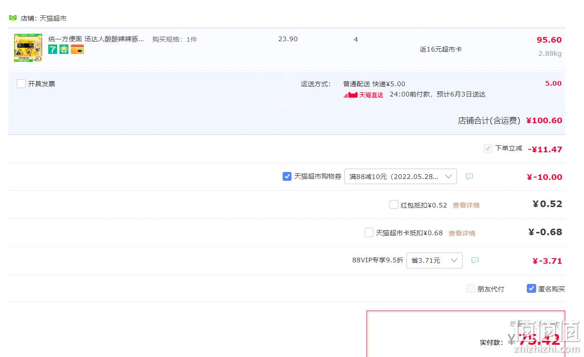
Task: Click the green 7-day return badge icon
Action: coord(52,49)
